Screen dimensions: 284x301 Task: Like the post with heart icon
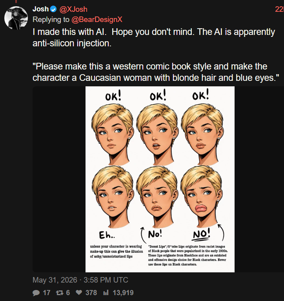[79, 292]
